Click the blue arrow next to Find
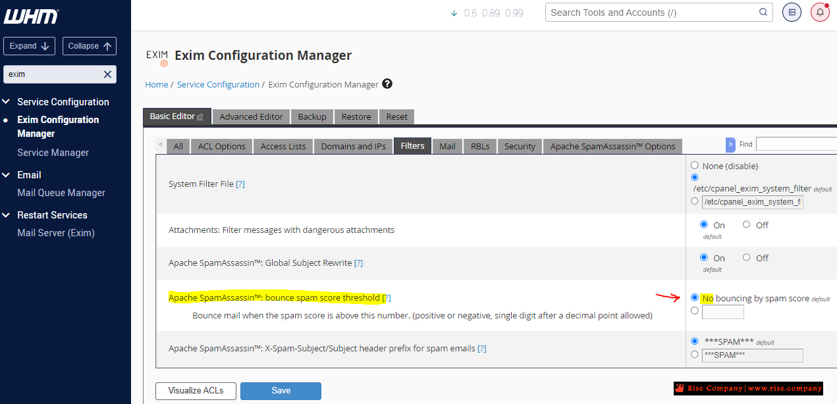837x404 pixels. [730, 144]
